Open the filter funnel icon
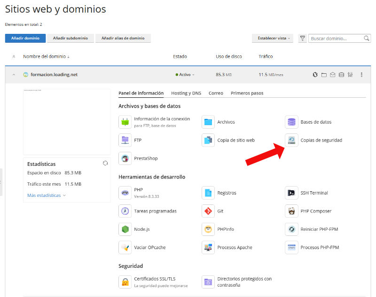This screenshot has height=297, width=376. (303, 39)
